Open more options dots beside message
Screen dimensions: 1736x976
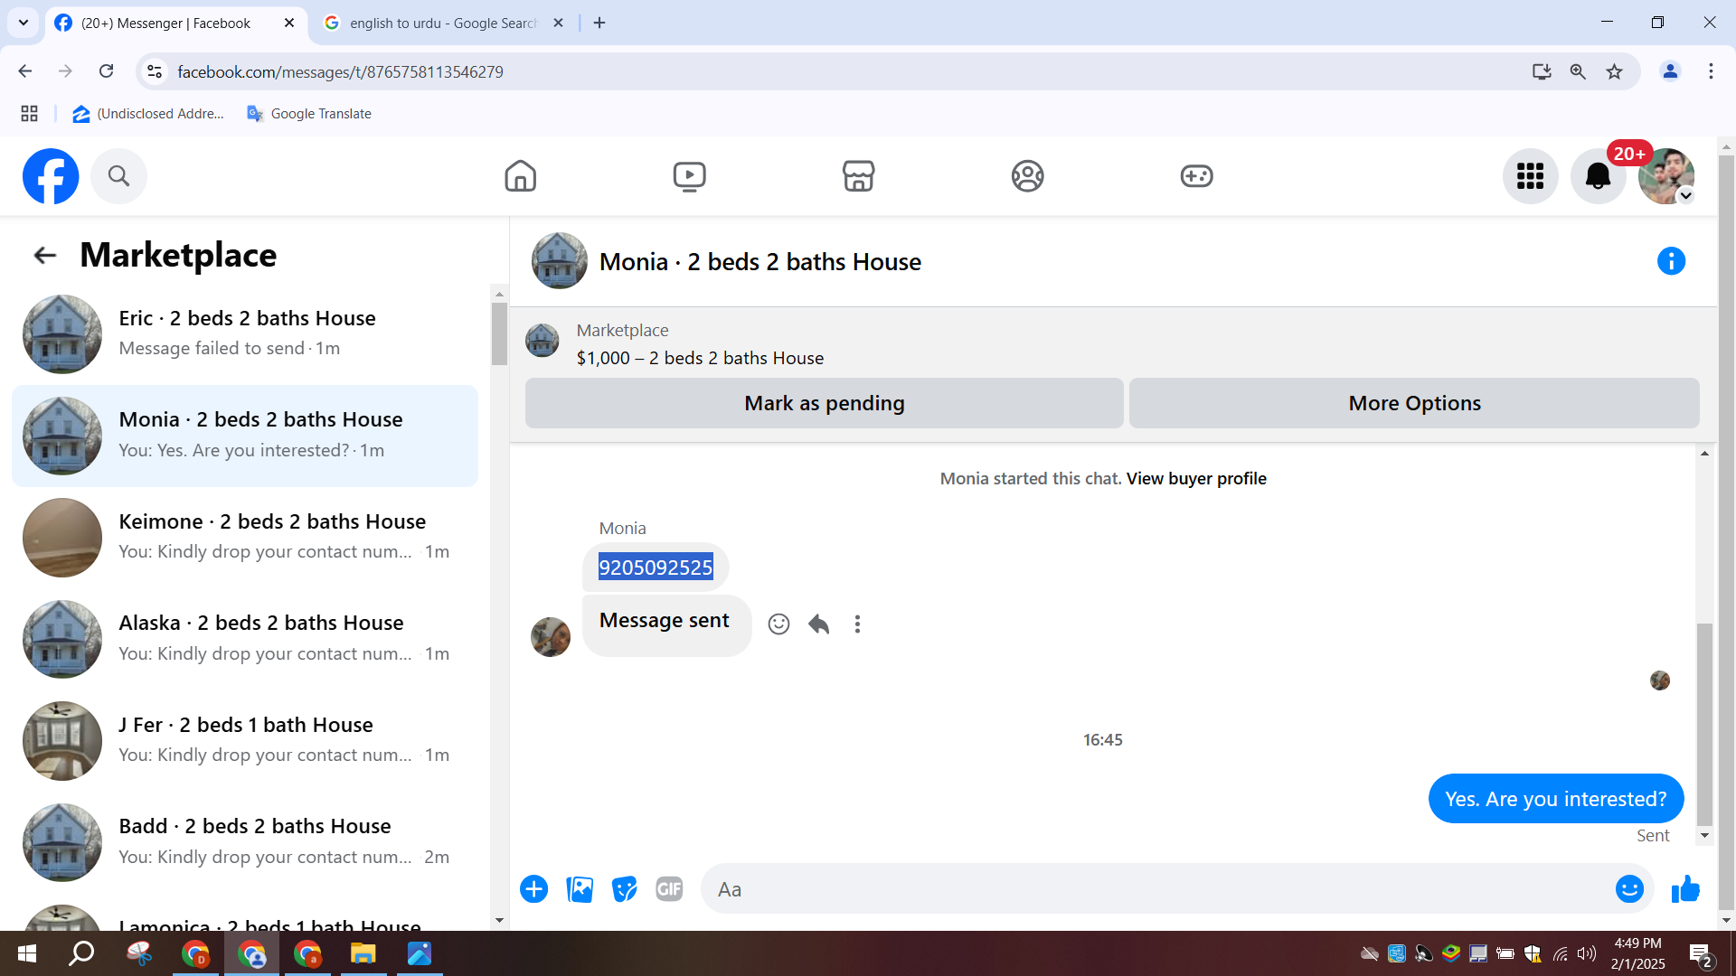857,624
